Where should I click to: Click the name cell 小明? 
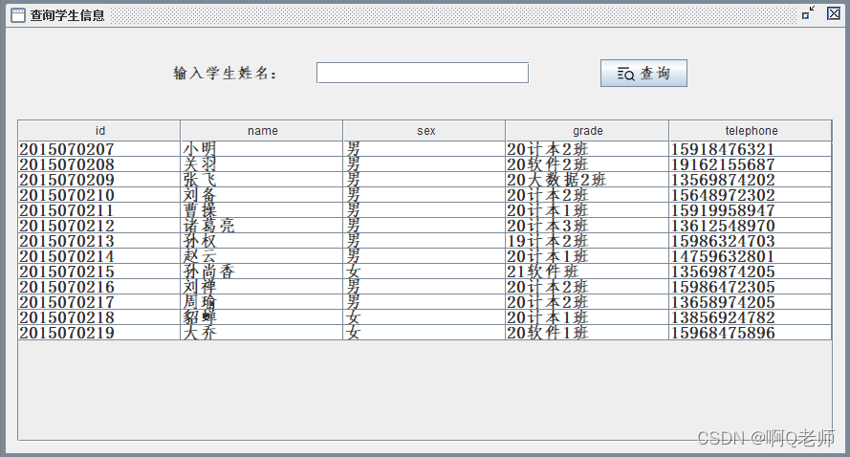(262, 149)
